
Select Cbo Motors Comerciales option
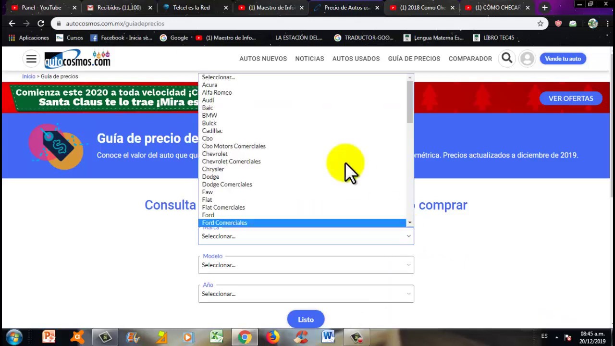point(302,146)
